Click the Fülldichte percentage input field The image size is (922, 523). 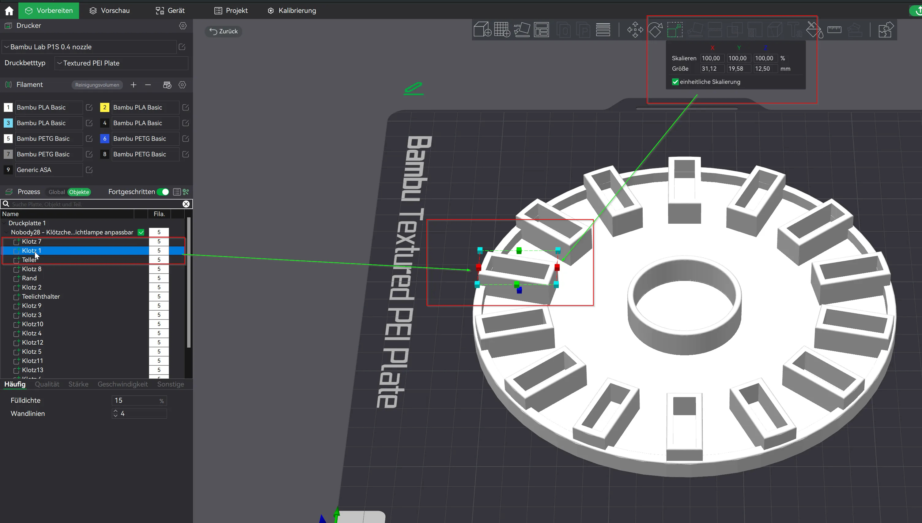pos(139,401)
